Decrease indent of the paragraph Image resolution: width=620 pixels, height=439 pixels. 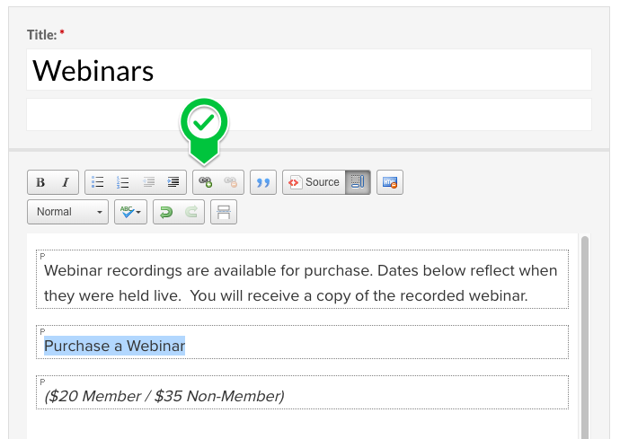pos(149,182)
